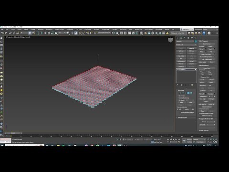The width and height of the screenshot is (229, 172).
Task: Open the Motion panel tab icon
Action: [188, 38]
